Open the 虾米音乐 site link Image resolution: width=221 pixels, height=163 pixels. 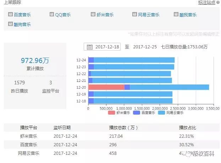coord(105,15)
